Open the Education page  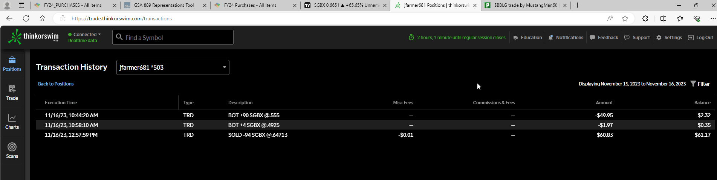527,38
